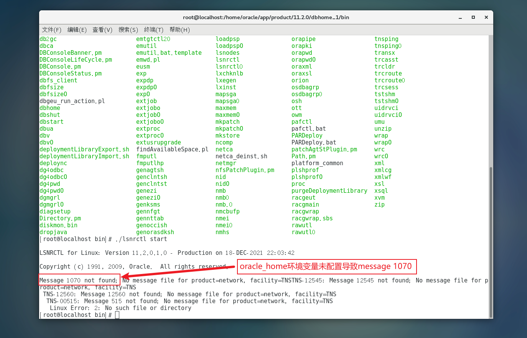
Task: Click the file name emutil.bat.template
Action: point(169,53)
